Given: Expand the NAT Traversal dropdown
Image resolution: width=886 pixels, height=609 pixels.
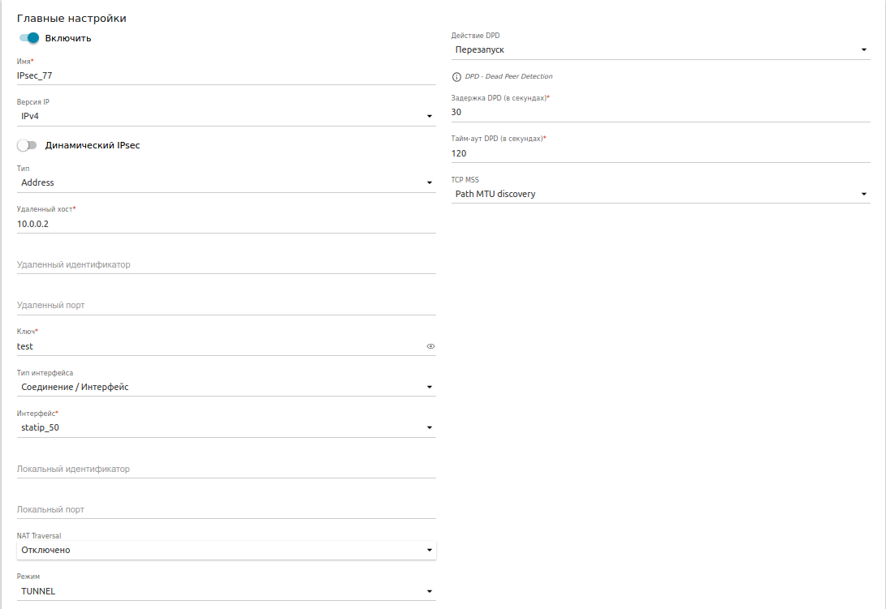Looking at the screenshot, I should [x=226, y=550].
